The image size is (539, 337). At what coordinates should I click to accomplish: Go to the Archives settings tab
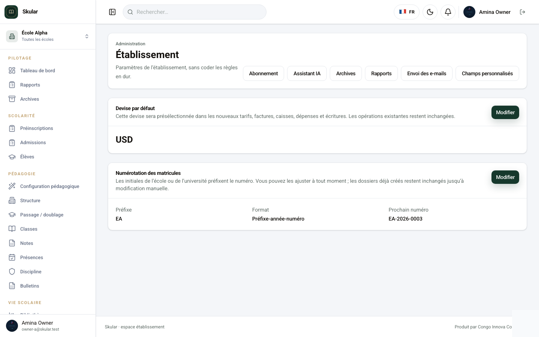click(x=346, y=73)
